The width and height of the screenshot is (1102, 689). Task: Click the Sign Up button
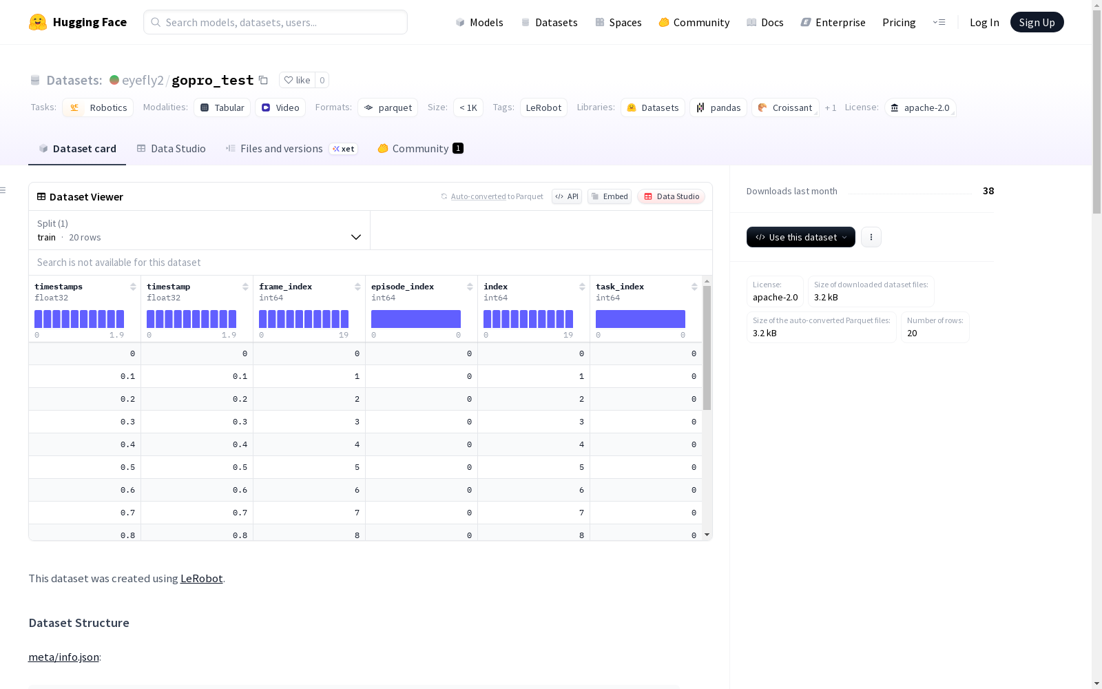coord(1037,22)
